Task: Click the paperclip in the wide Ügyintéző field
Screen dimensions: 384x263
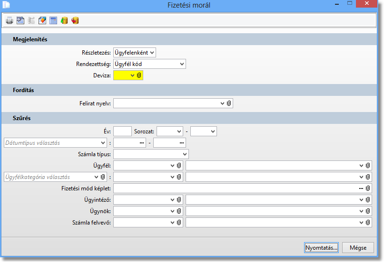Action: tap(368, 200)
